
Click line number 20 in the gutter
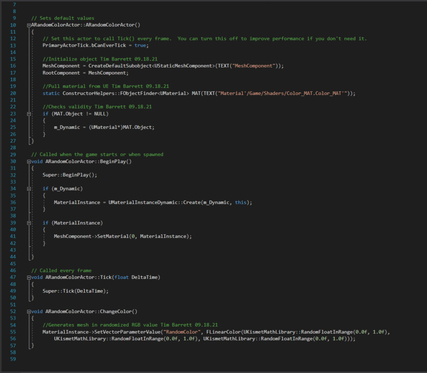click(13, 93)
